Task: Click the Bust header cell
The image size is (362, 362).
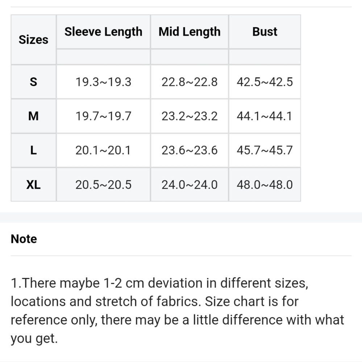Action: 265,31
